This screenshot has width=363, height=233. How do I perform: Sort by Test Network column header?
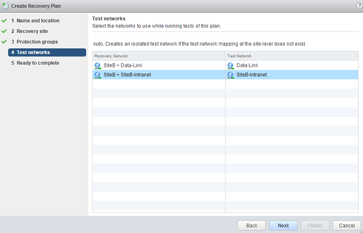coord(291,56)
